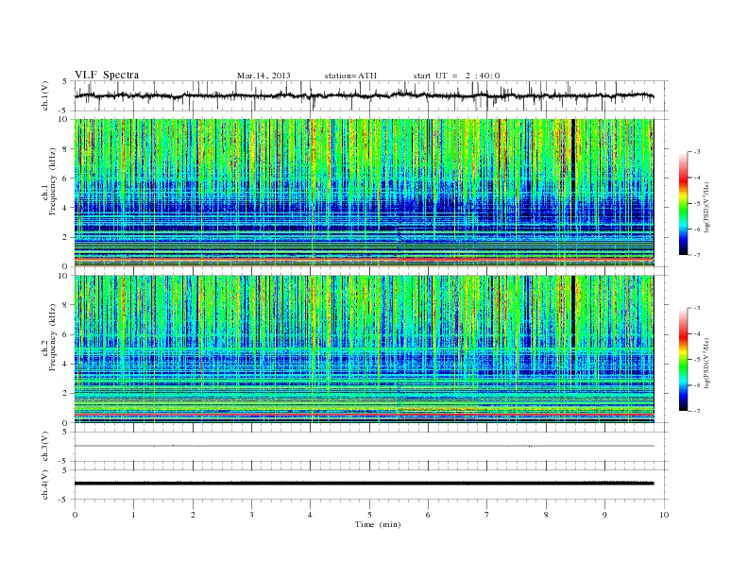Viewport: 748px width, 578px height.
Task: Click the "5" time axis tick label
Action: tap(369, 515)
